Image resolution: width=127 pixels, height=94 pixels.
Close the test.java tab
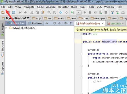click(123, 23)
